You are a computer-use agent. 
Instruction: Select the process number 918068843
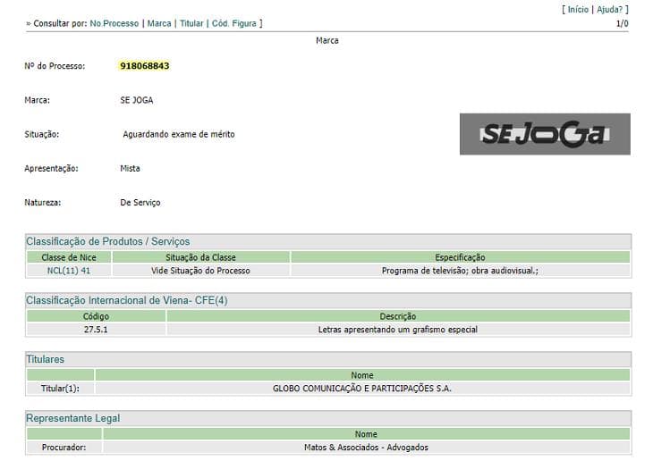(145, 66)
